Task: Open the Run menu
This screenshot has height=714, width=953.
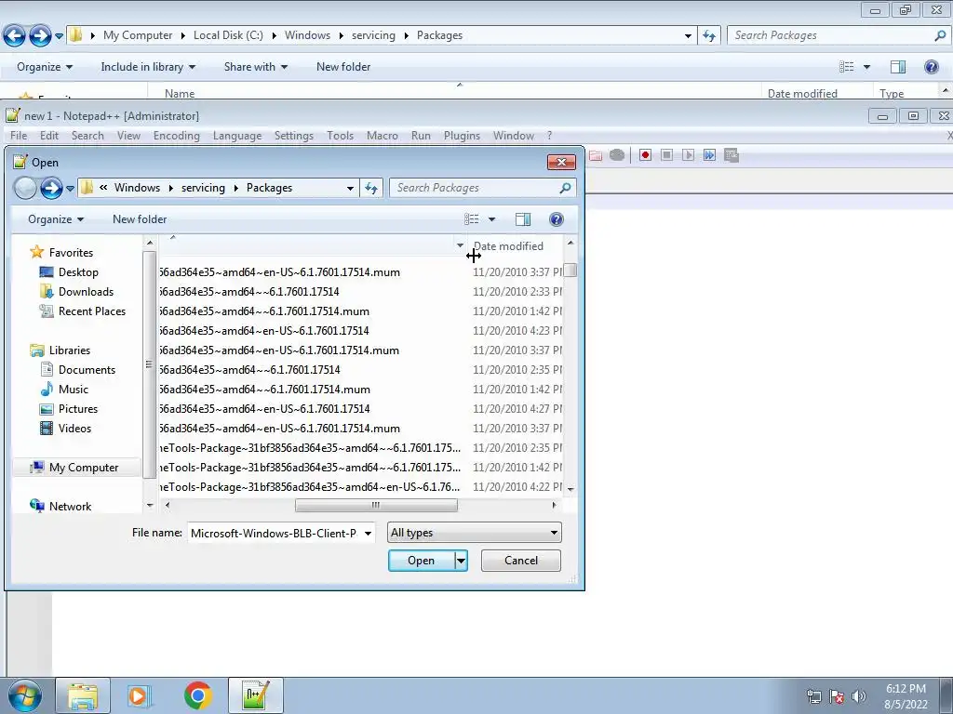Action: [421, 136]
